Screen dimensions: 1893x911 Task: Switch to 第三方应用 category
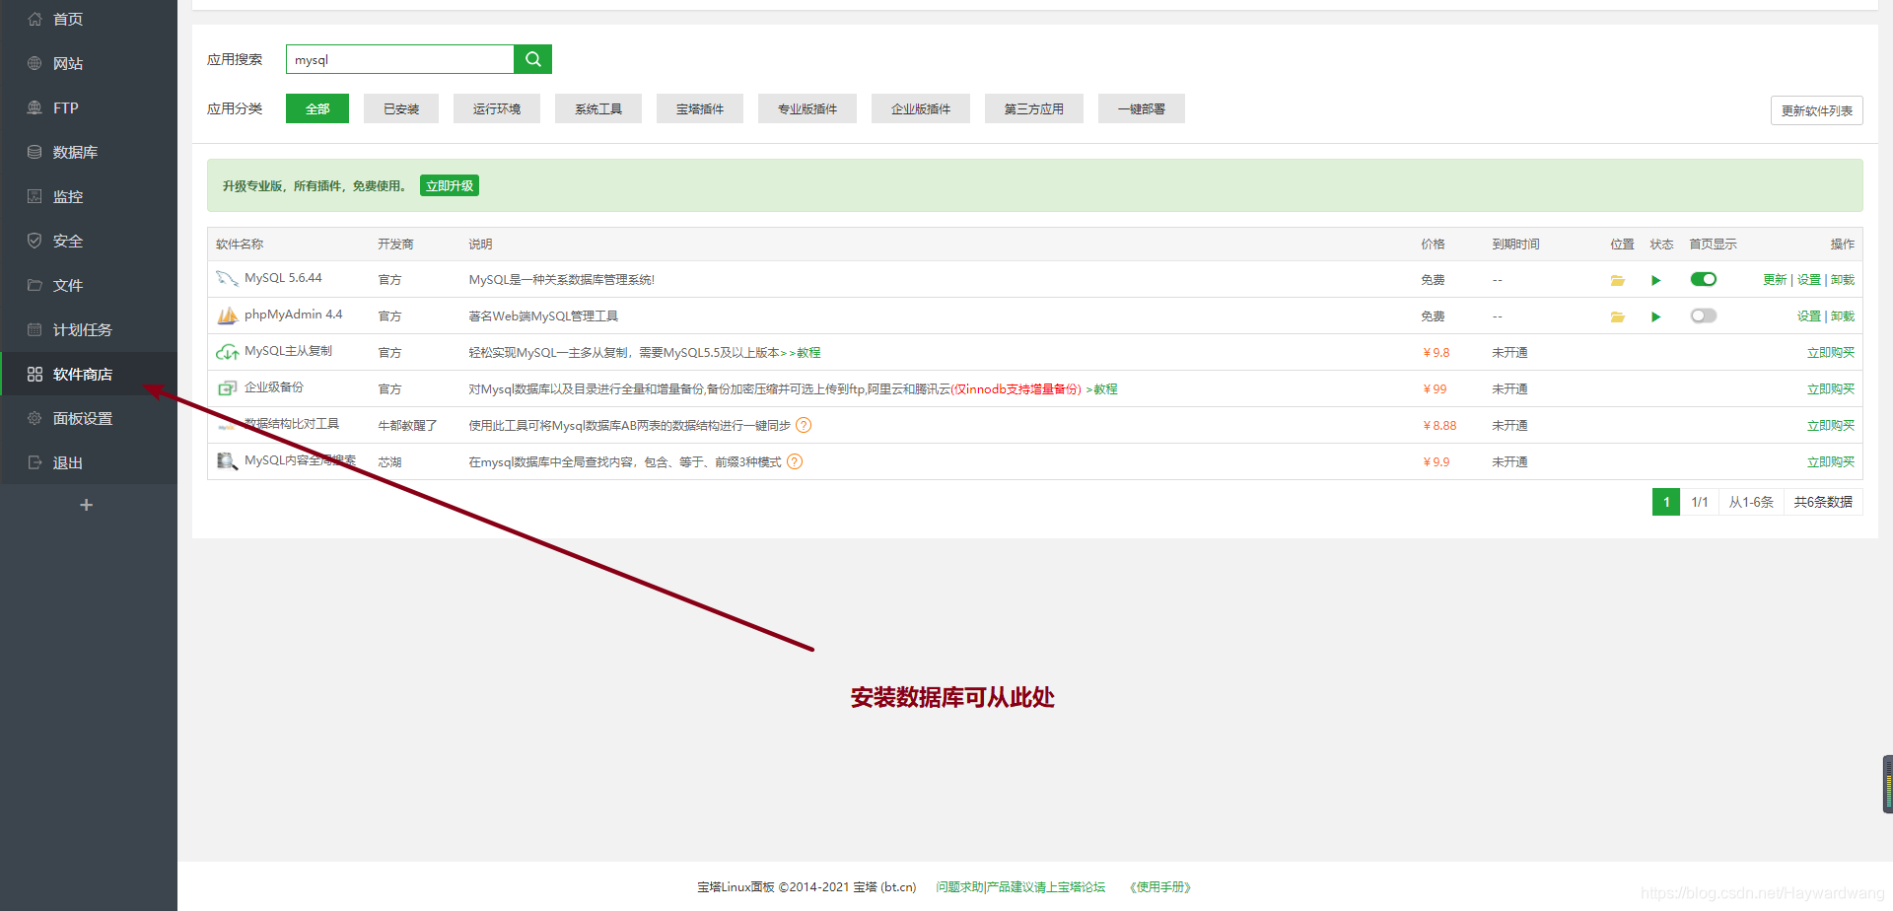pyautogui.click(x=1034, y=108)
